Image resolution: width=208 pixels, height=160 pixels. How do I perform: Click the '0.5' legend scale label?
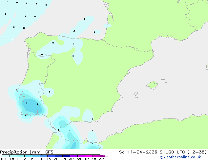tap(11, 159)
